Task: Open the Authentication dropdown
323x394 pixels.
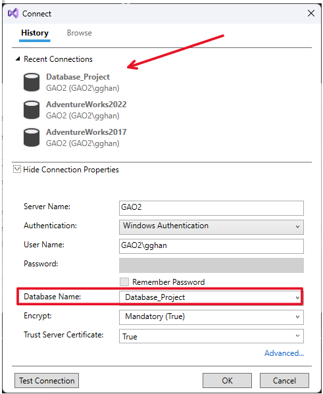Action: 211,227
